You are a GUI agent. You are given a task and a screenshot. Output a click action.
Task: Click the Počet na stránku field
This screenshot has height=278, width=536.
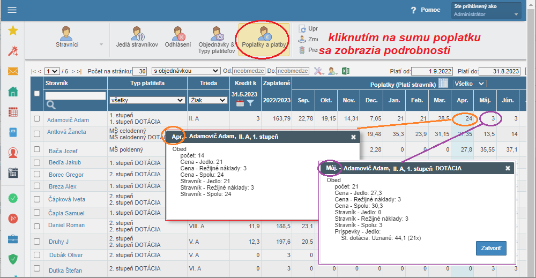(139, 71)
